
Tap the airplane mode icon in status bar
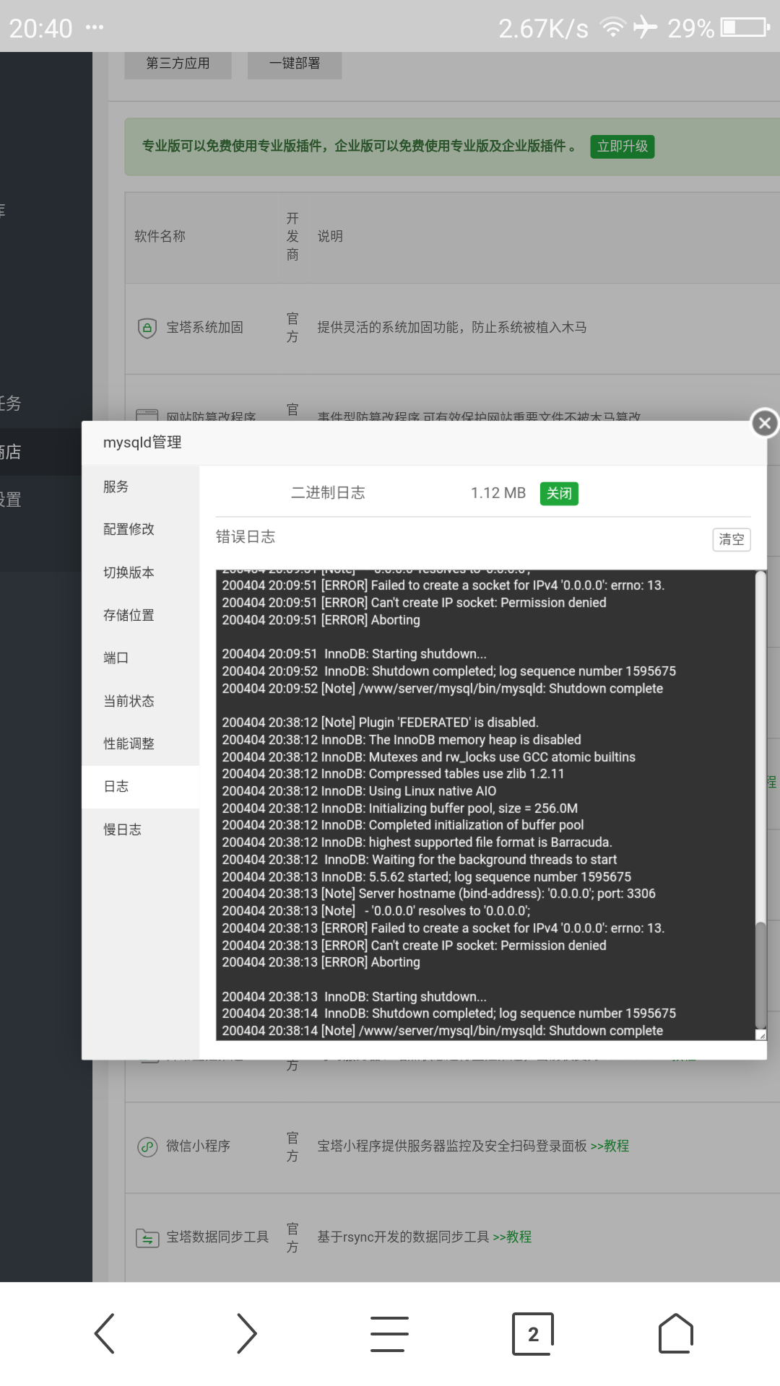click(645, 27)
